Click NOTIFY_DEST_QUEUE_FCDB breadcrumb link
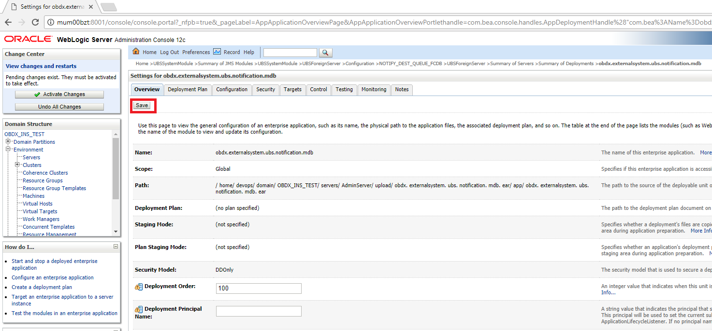Screen dimensions: 712x331 pyautogui.click(x=410, y=64)
